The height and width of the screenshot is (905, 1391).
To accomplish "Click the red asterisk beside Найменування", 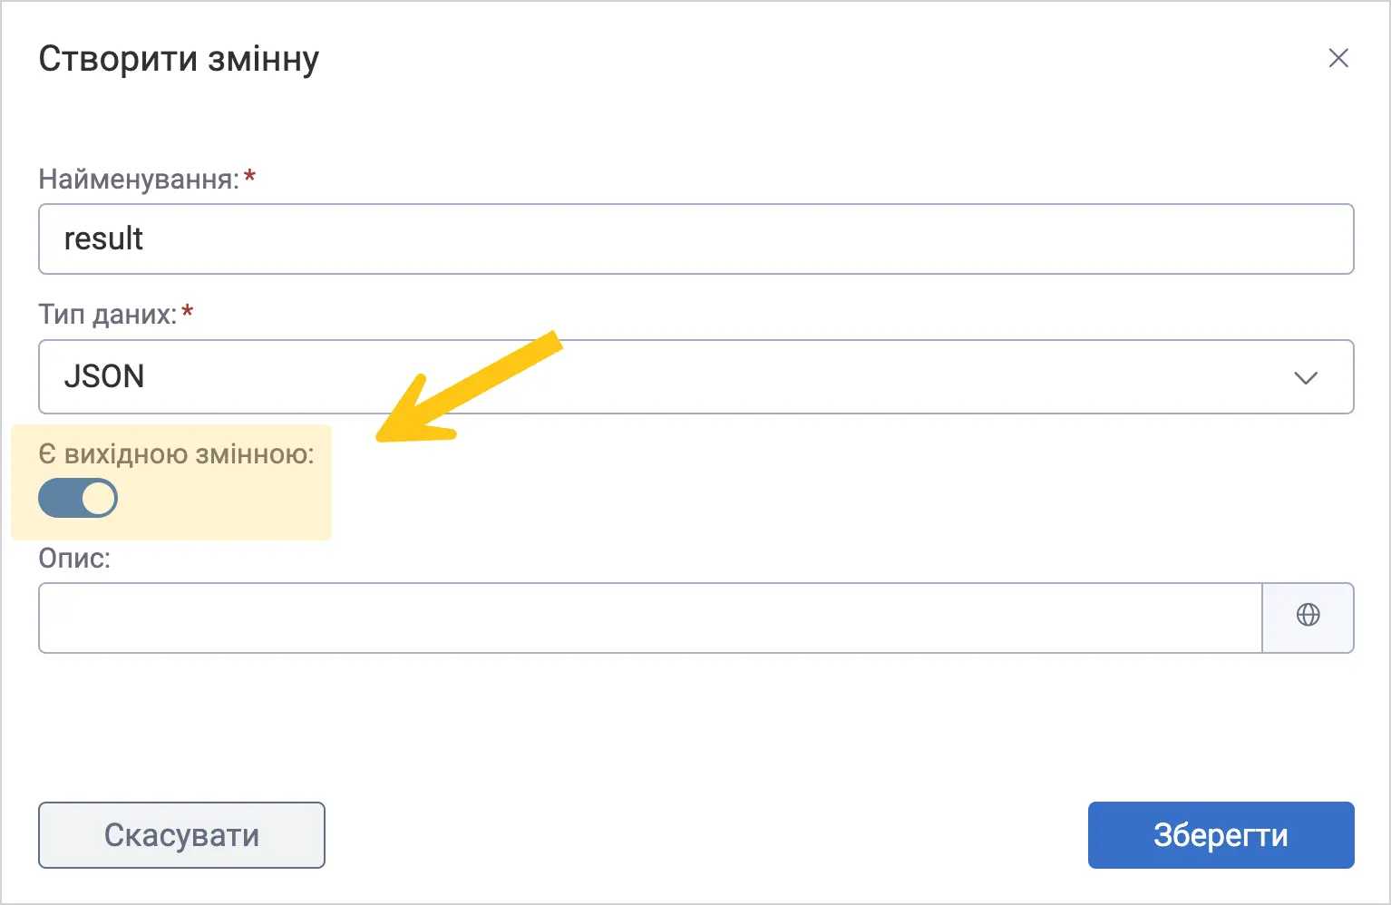I will [x=249, y=176].
